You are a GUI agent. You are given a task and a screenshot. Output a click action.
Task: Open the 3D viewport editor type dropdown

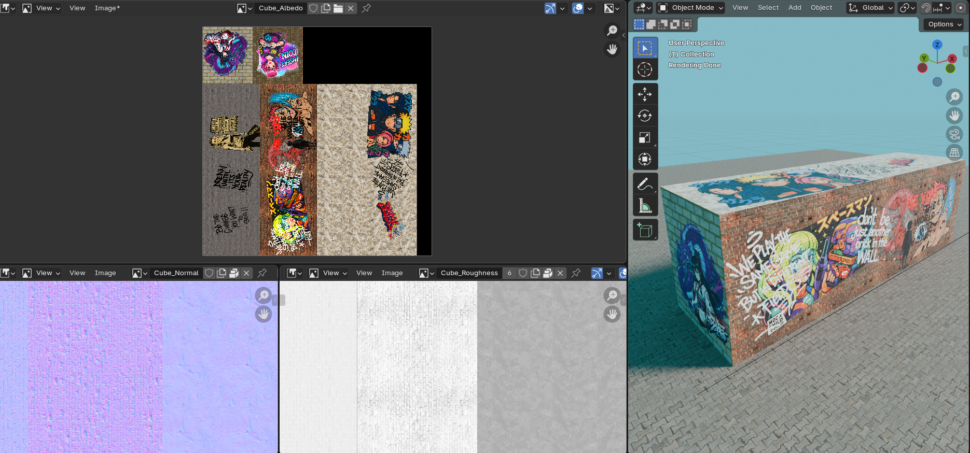point(644,8)
